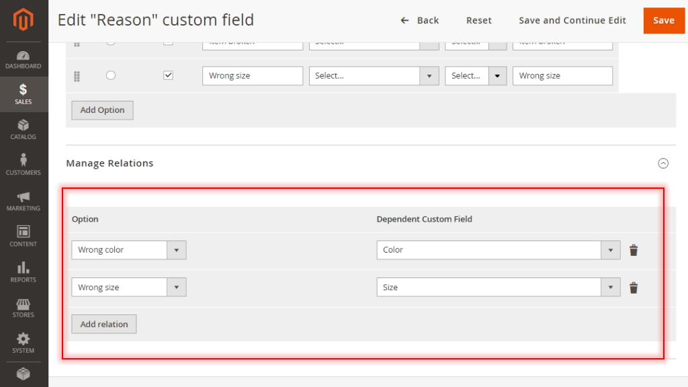
Task: Collapse the Manage Relations section
Action: 663,163
